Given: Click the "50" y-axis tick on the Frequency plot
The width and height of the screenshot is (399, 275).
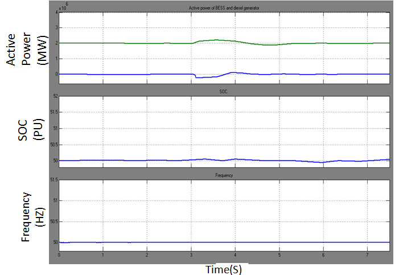Looking at the screenshot, I should pos(55,243).
